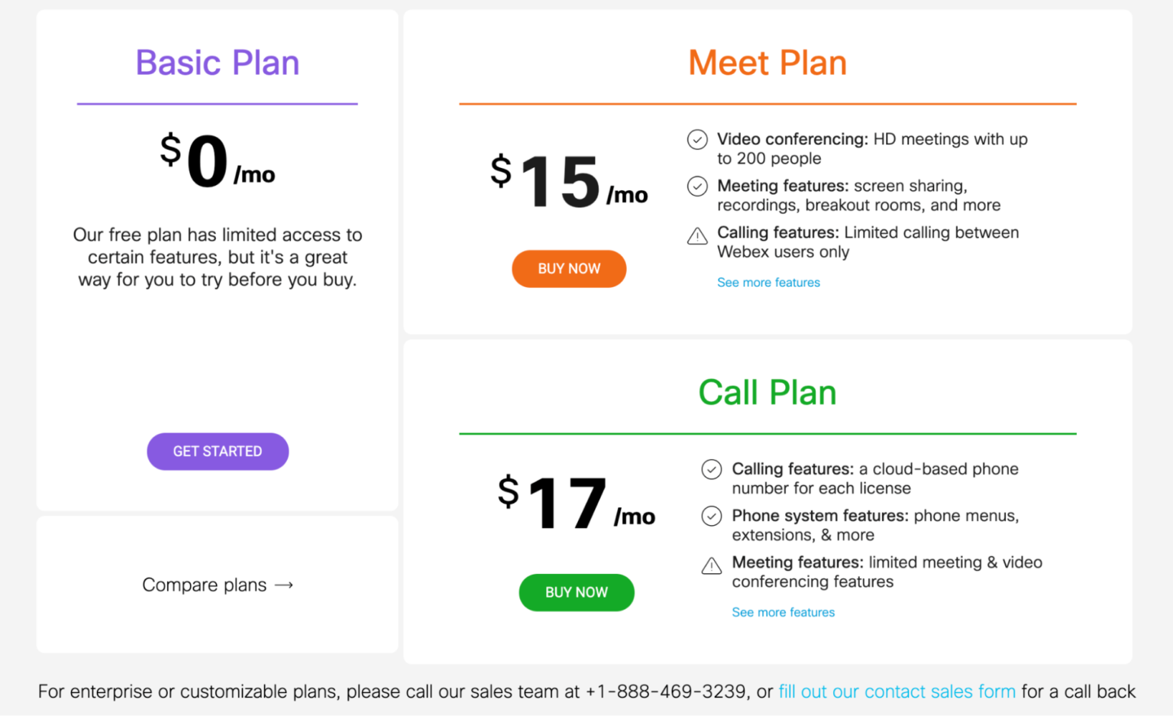Viewport: 1173px width, 716px height.
Task: Click the $17/mo price text
Action: pyautogui.click(x=577, y=503)
